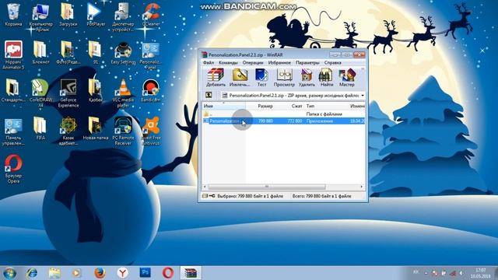Sort by the Изменён column header
This screenshot has height=280, width=498.
(357, 106)
